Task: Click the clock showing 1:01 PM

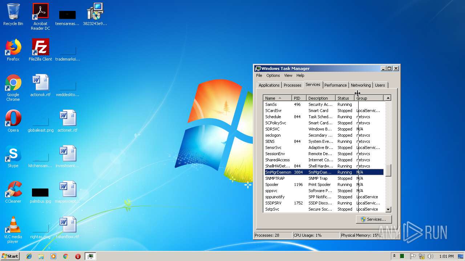Action: tap(446, 256)
